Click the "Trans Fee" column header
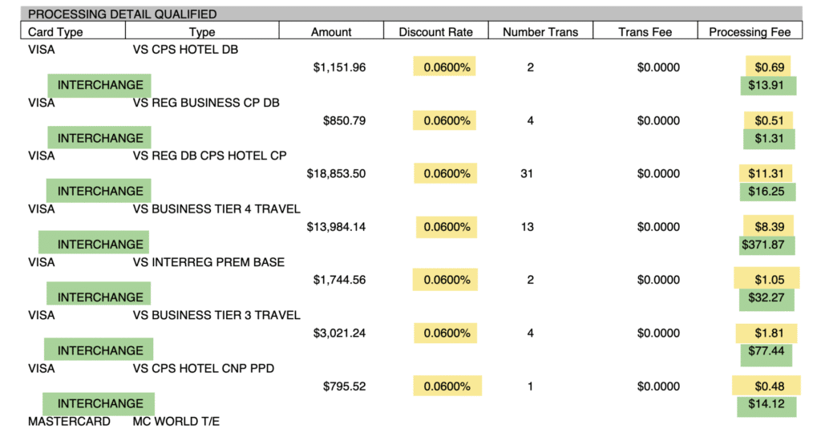 [x=645, y=32]
